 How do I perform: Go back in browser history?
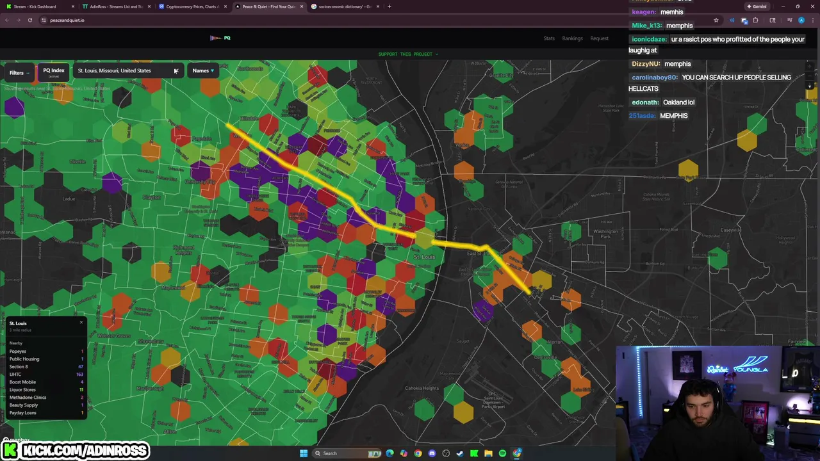[x=7, y=20]
